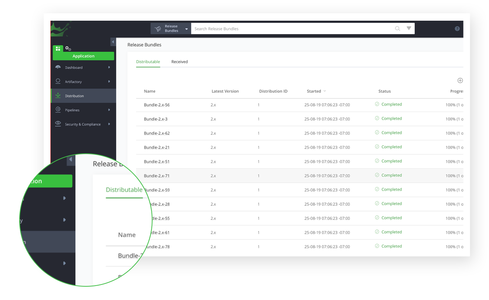This screenshot has width=489, height=300.
Task: Click the Completed check icon for Bundle-2.x-78
Action: [x=377, y=246]
